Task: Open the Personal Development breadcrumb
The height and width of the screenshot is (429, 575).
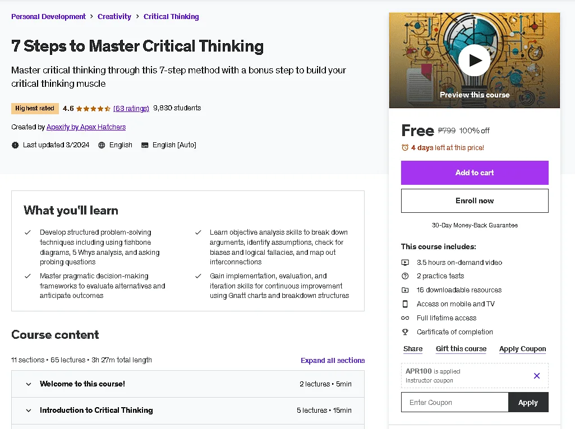Action: tap(48, 16)
